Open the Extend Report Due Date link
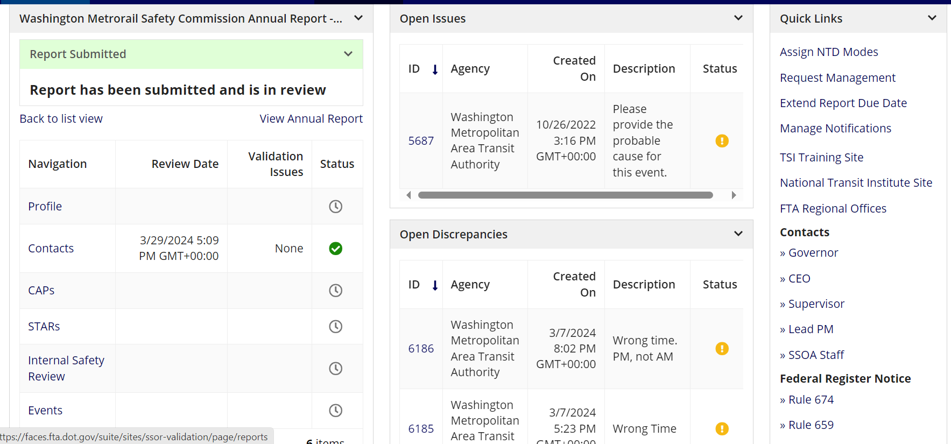The width and height of the screenshot is (951, 444). (x=843, y=103)
